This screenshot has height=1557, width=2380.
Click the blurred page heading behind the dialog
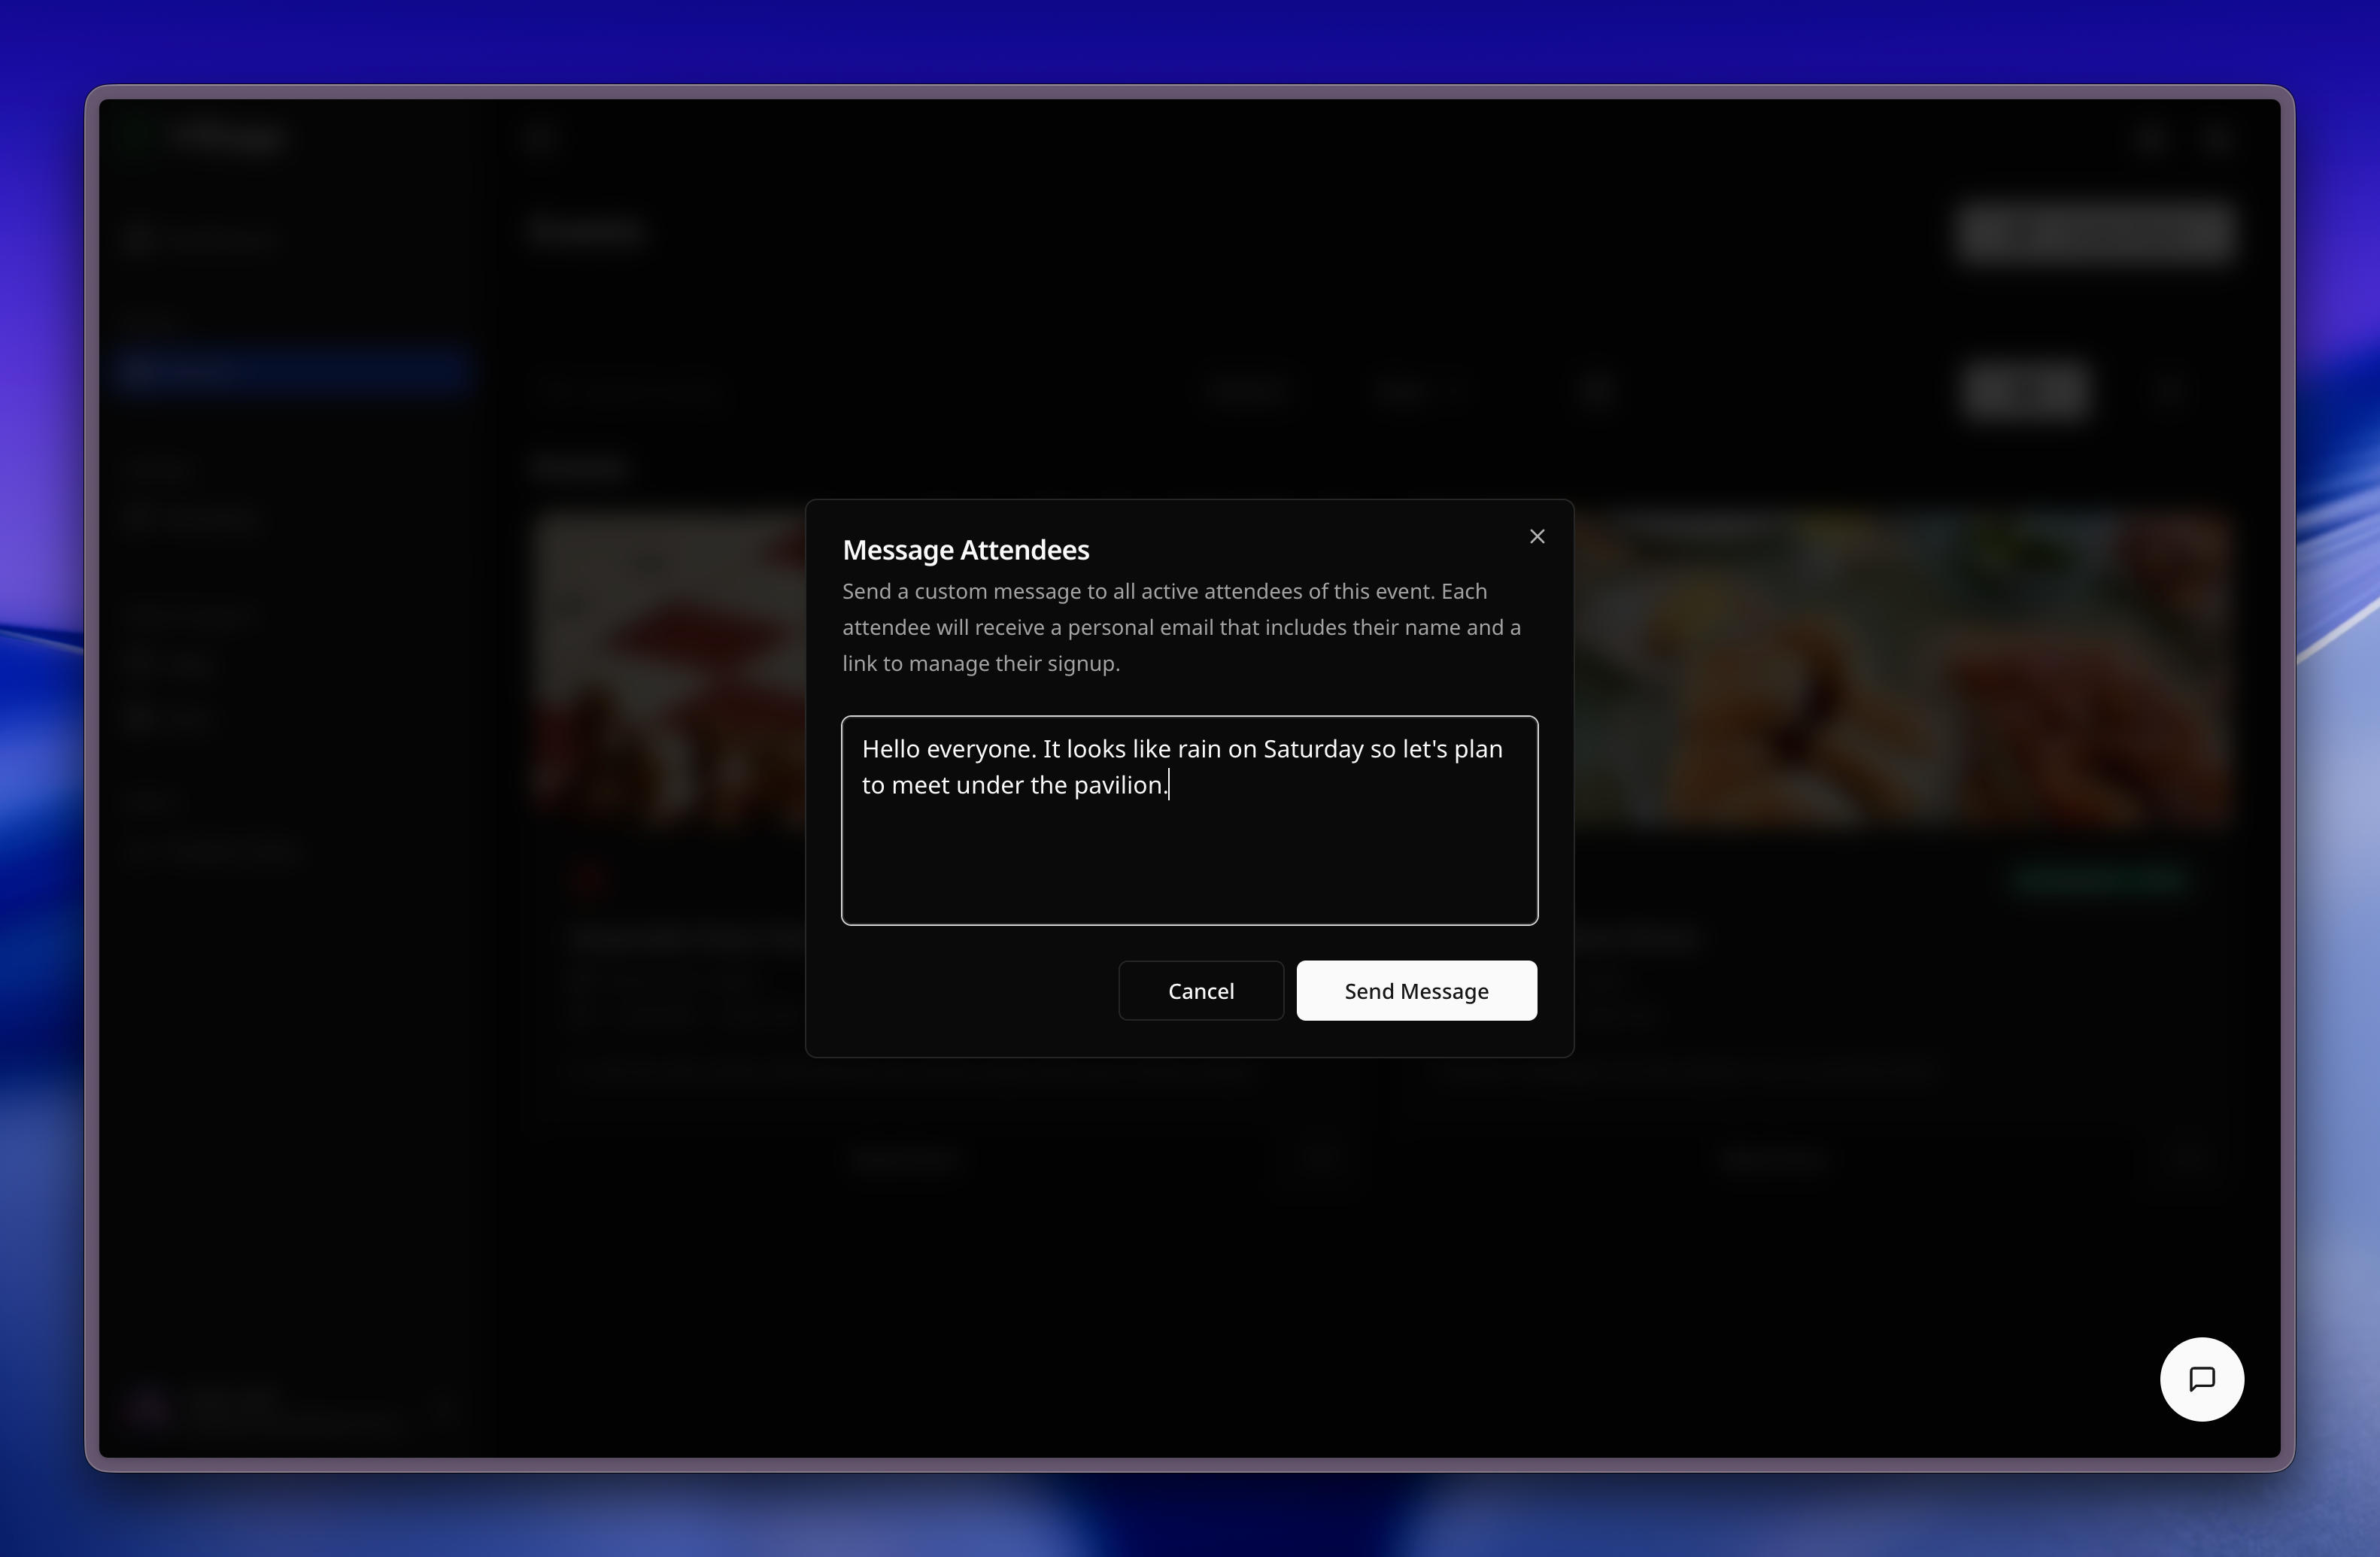pos(587,232)
